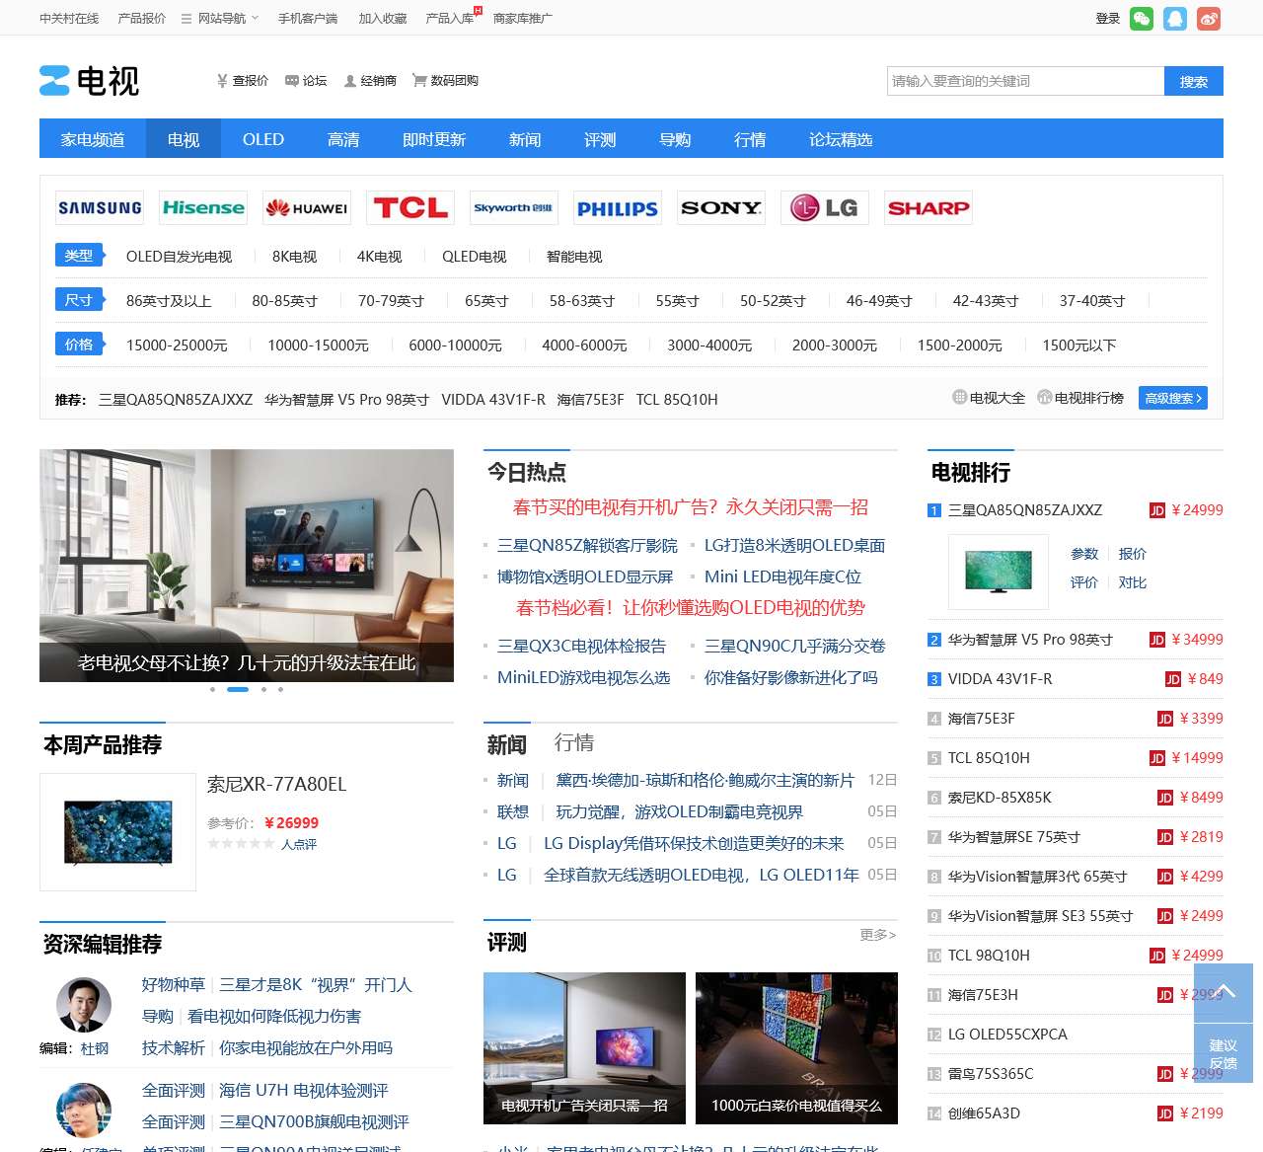Click the 查报价 yen icon link
Screen dimensions: 1263x1152
click(x=242, y=81)
